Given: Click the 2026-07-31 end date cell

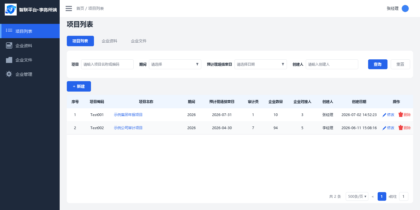Looking at the screenshot, I should tap(222, 115).
